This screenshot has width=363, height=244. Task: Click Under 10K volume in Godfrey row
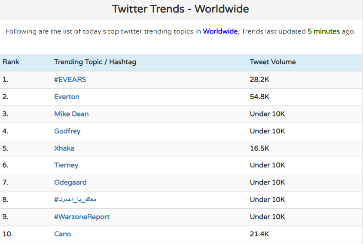[x=267, y=131]
